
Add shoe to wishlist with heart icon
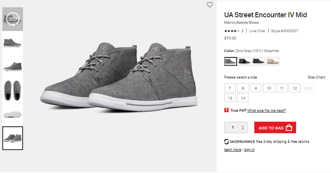click(210, 5)
